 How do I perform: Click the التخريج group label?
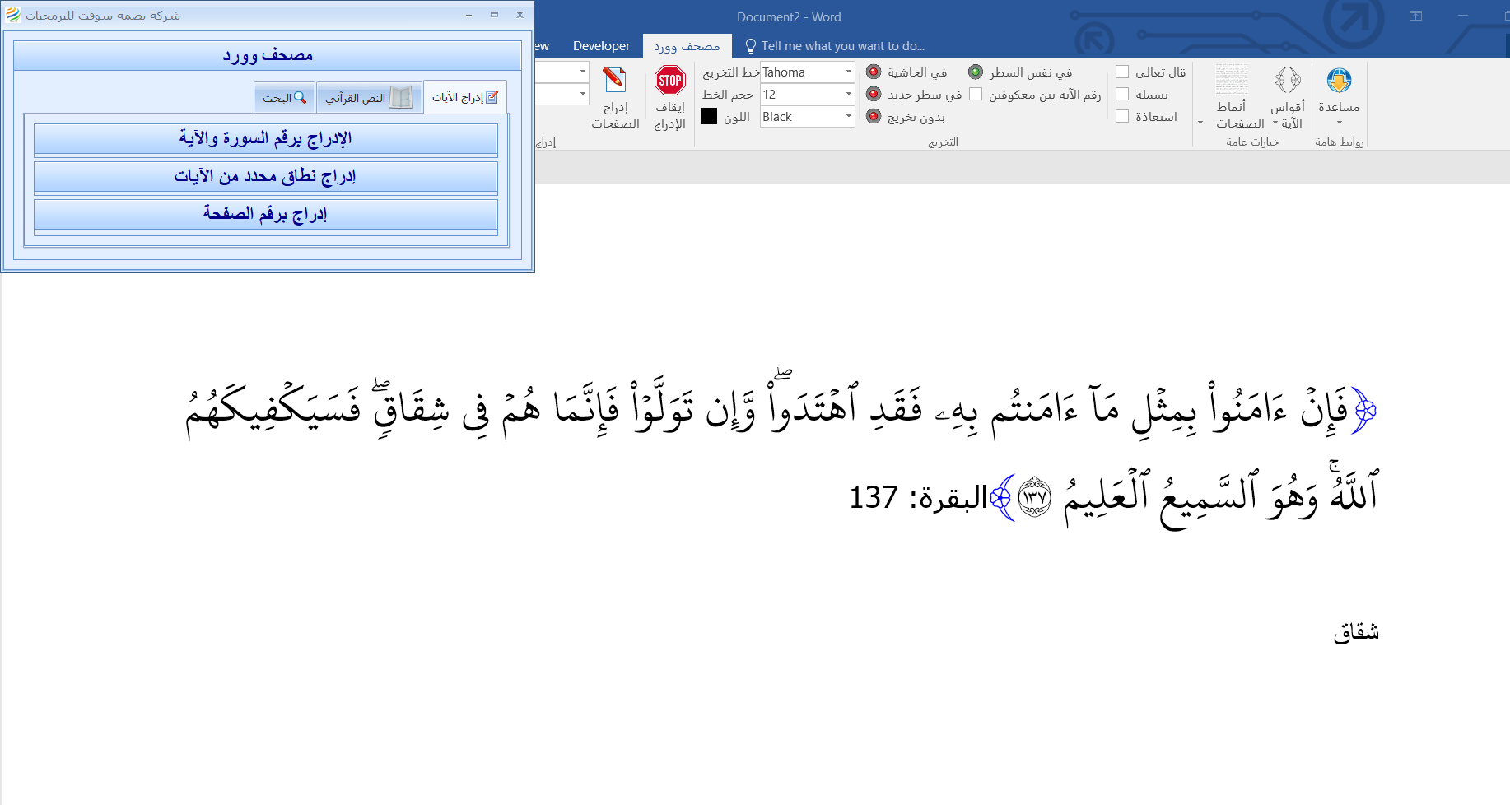[x=943, y=142]
